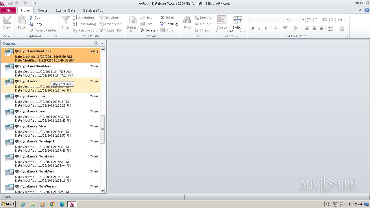The height and width of the screenshot is (208, 370).
Task: Open Google Chrome from taskbar
Action: coord(52,204)
